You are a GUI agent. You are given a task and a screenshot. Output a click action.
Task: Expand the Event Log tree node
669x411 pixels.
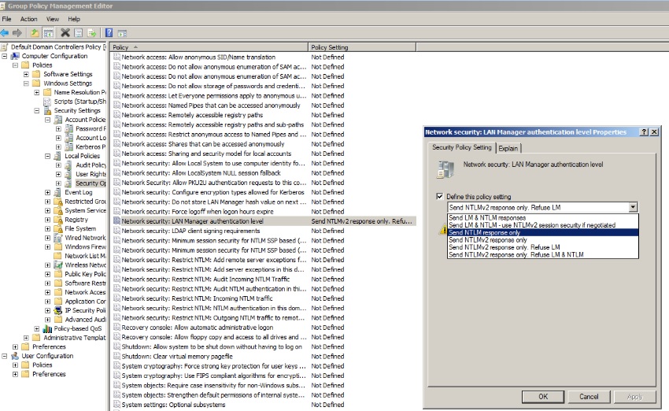tap(48, 192)
